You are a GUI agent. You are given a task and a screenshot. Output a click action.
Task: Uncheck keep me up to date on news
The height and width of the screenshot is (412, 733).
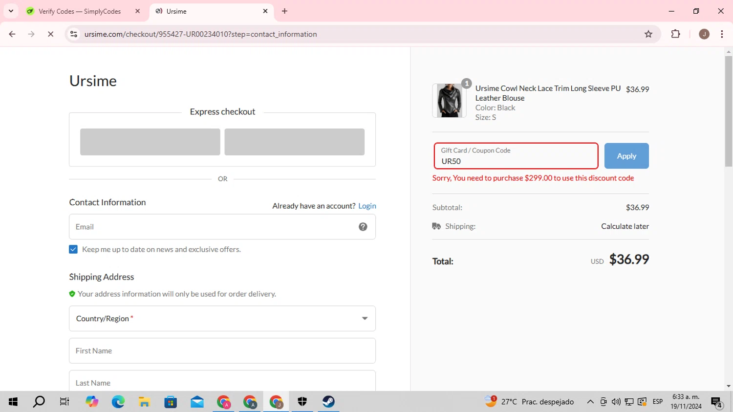73,249
